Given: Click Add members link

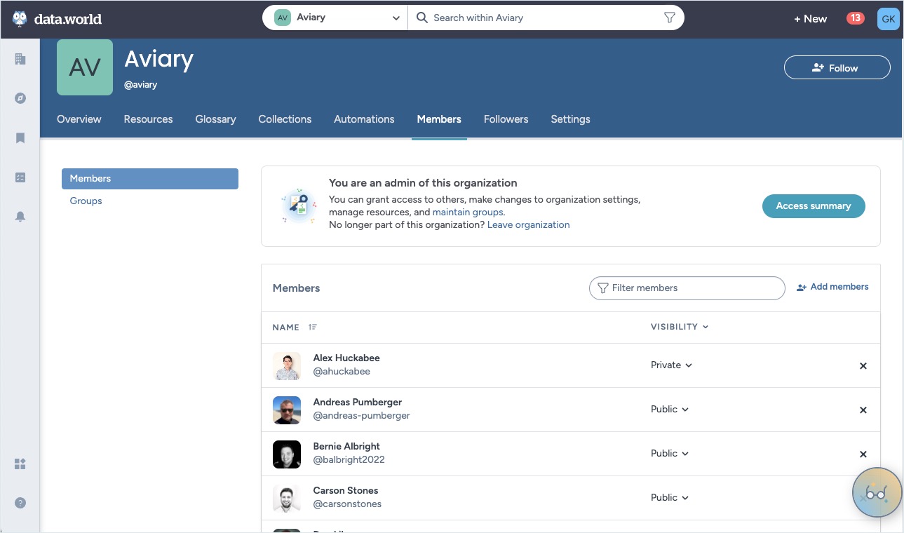Looking at the screenshot, I should tap(832, 287).
